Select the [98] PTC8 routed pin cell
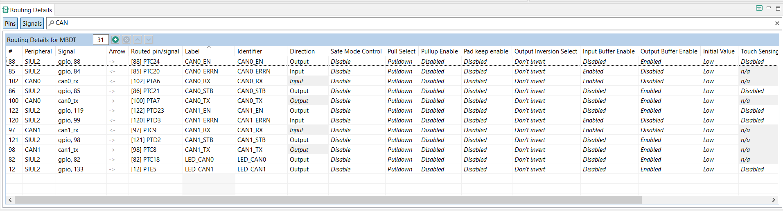 coord(156,150)
